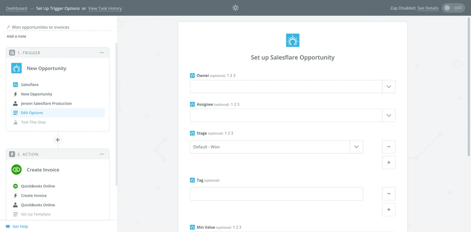Toggle the Zap ON/OFF switch
The width and height of the screenshot is (471, 232).
(x=453, y=8)
